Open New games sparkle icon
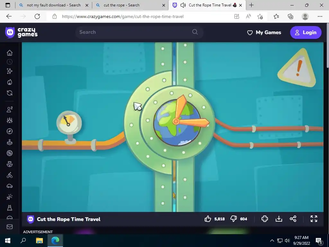329x247 pixels. click(9, 71)
